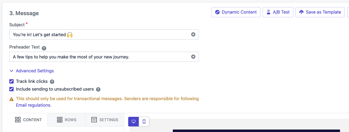Click Dynamic Content button
This screenshot has width=349, height=132.
236,12
